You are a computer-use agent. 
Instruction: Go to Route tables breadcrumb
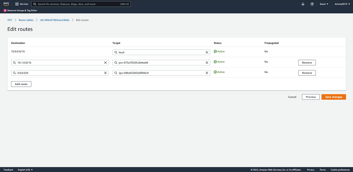[x=26, y=20]
